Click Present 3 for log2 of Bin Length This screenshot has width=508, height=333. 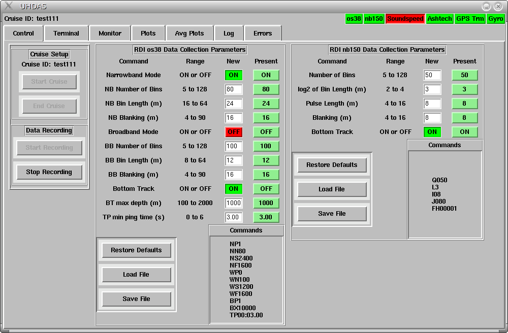coord(465,89)
